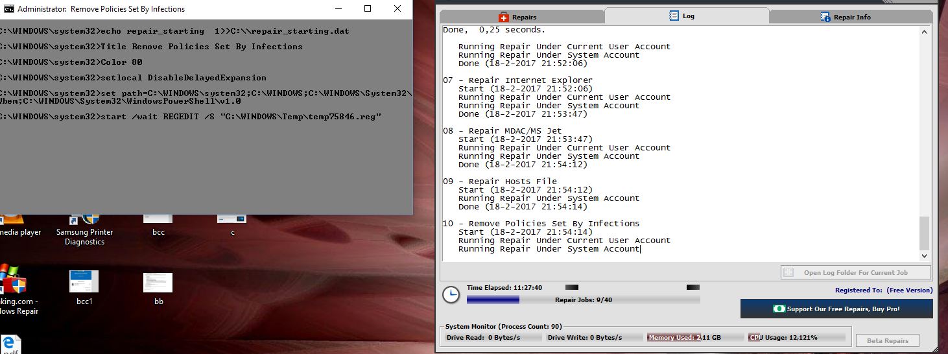Click the Beta Repairs button
948x354 pixels.
click(x=887, y=340)
